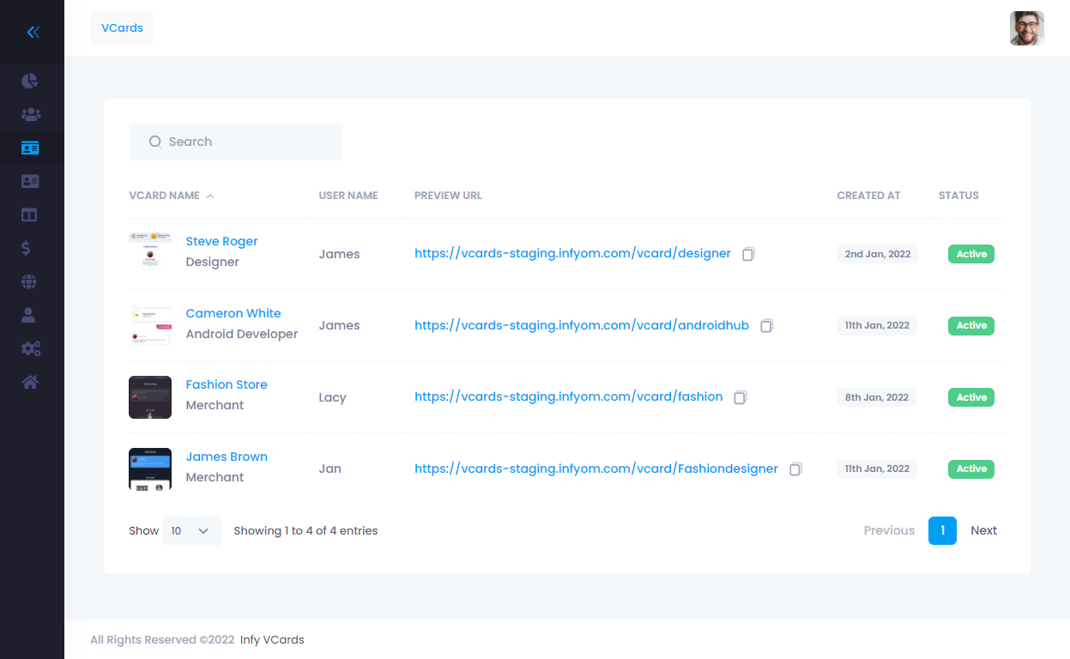
Task: Open the vcard/fashion preview URL
Action: pyautogui.click(x=568, y=397)
